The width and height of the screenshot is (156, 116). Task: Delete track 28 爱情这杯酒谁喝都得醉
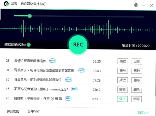point(137,62)
